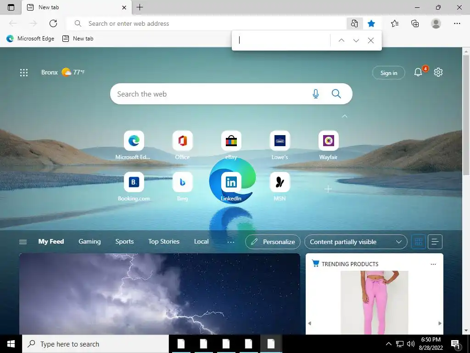Open the profile avatar icon
The image size is (470, 353).
click(x=436, y=23)
